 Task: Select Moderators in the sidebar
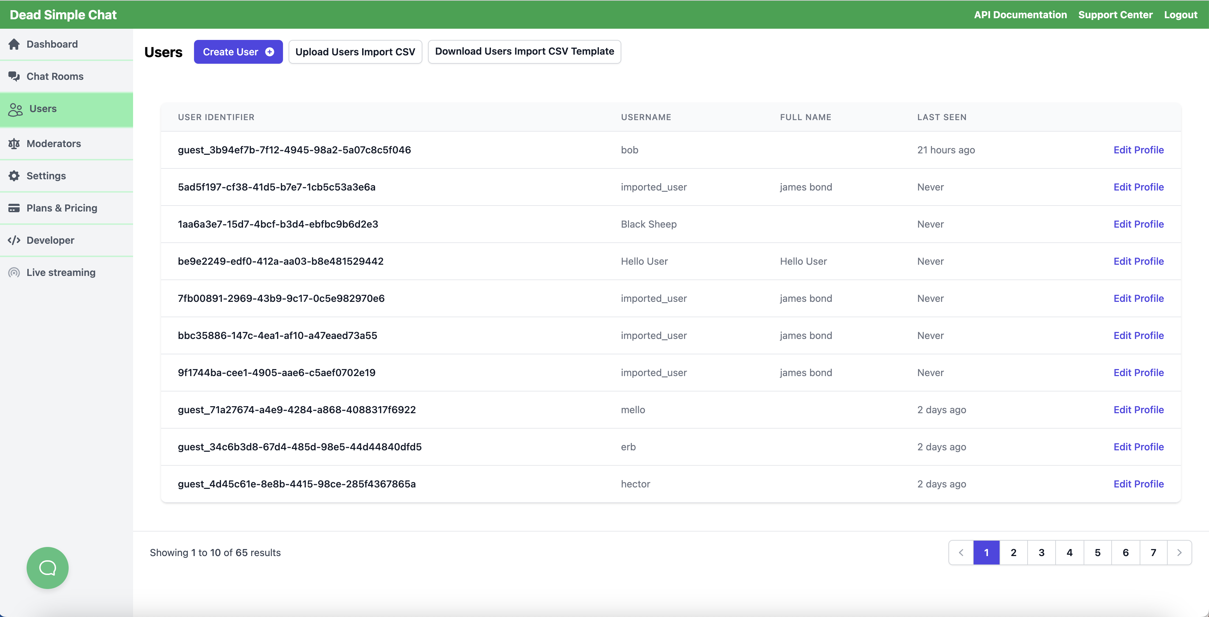[66, 144]
